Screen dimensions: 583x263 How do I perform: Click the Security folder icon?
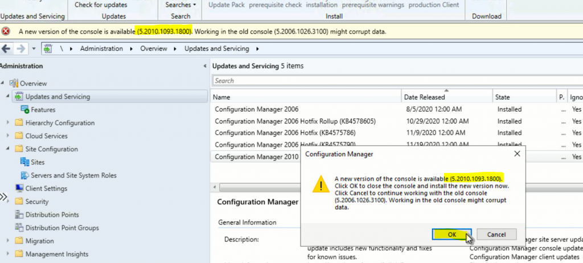(19, 202)
